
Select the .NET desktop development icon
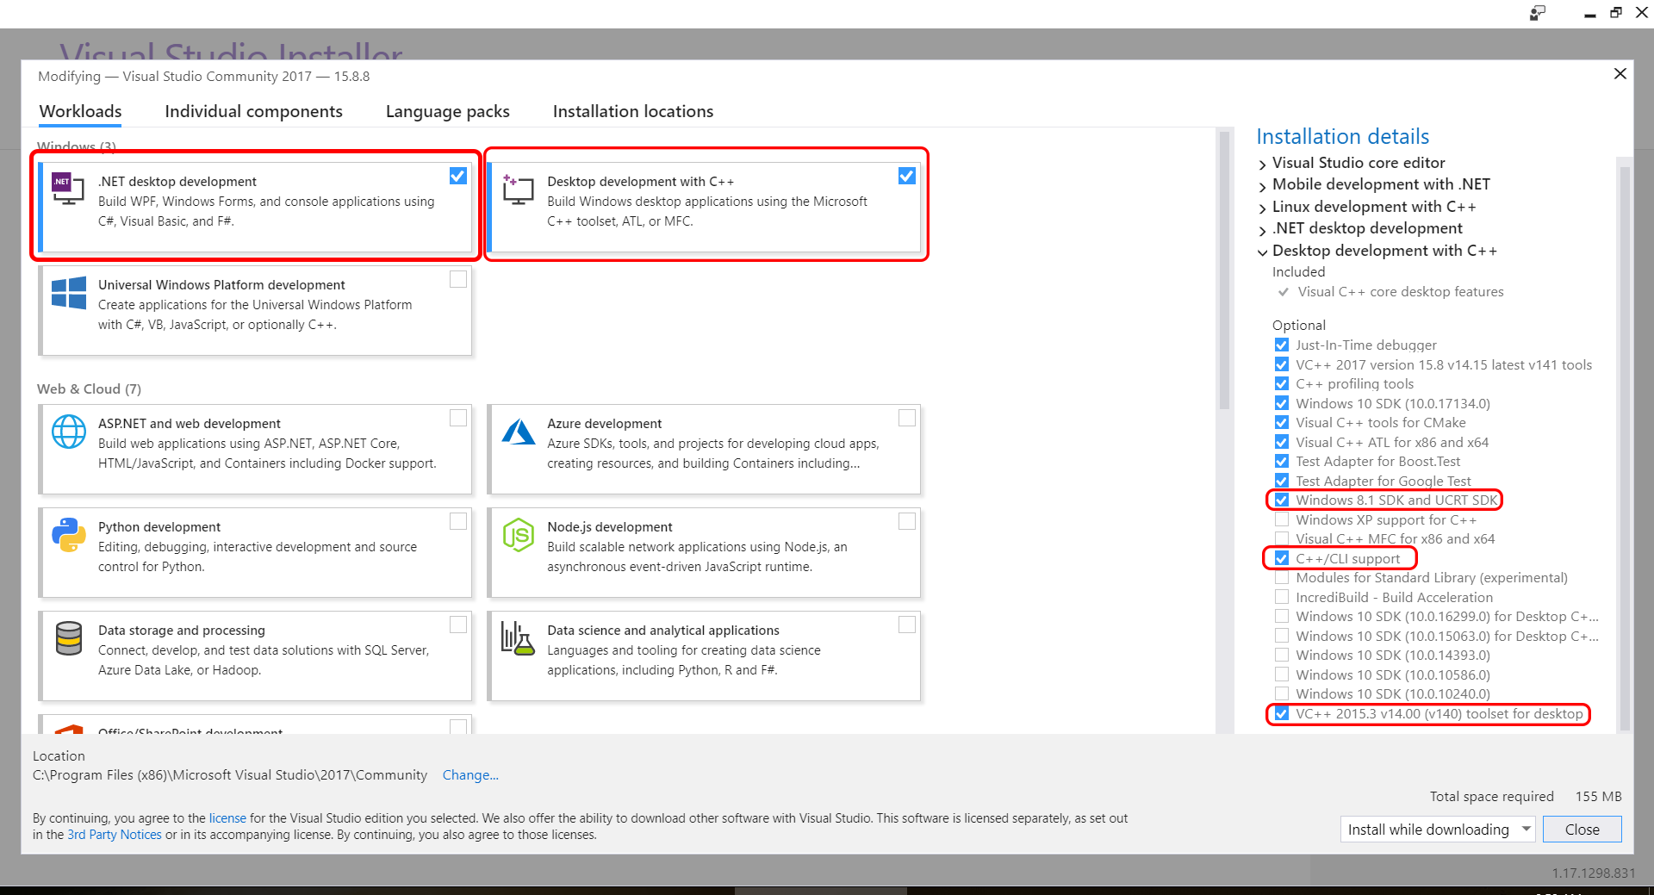point(67,188)
